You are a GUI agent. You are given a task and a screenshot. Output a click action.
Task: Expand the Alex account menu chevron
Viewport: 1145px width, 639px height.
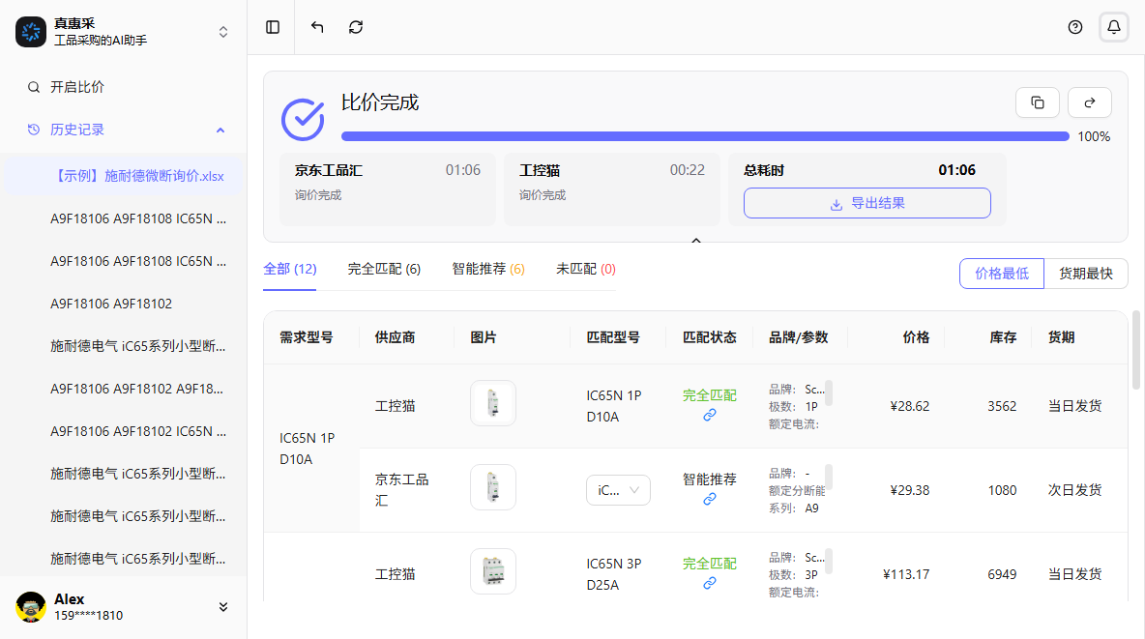pos(222,606)
